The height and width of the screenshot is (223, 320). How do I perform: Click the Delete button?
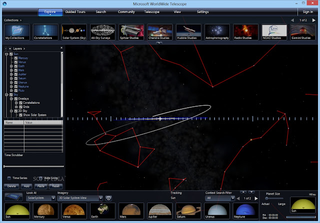[x=11, y=186]
